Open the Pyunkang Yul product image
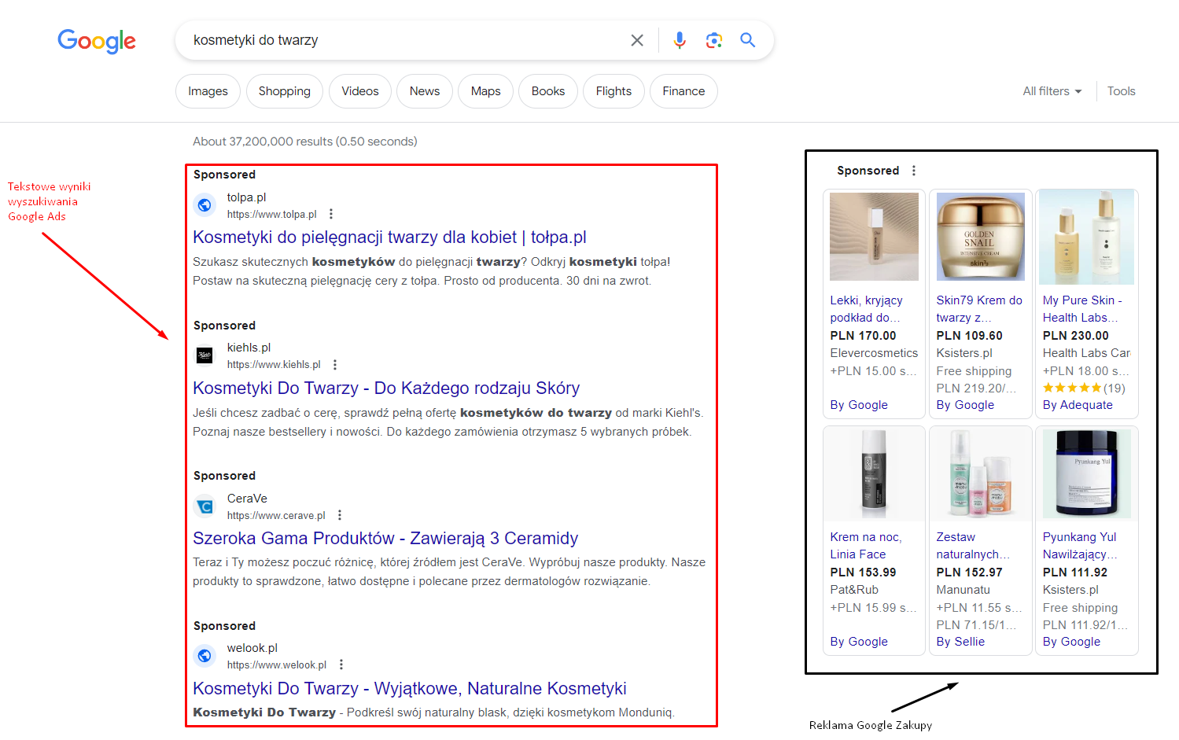1179x740 pixels. pos(1086,473)
